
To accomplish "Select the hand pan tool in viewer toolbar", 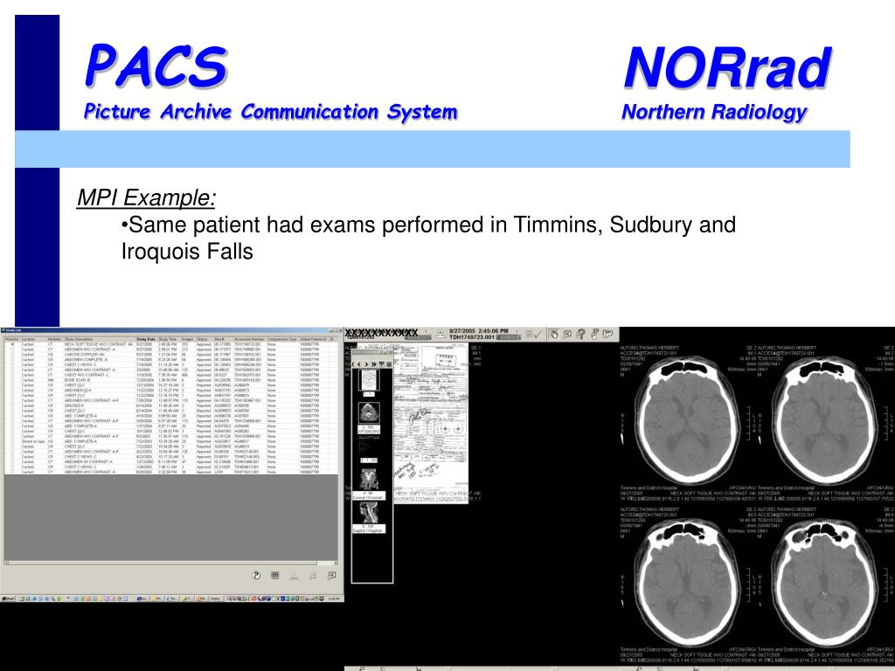I will (555, 335).
